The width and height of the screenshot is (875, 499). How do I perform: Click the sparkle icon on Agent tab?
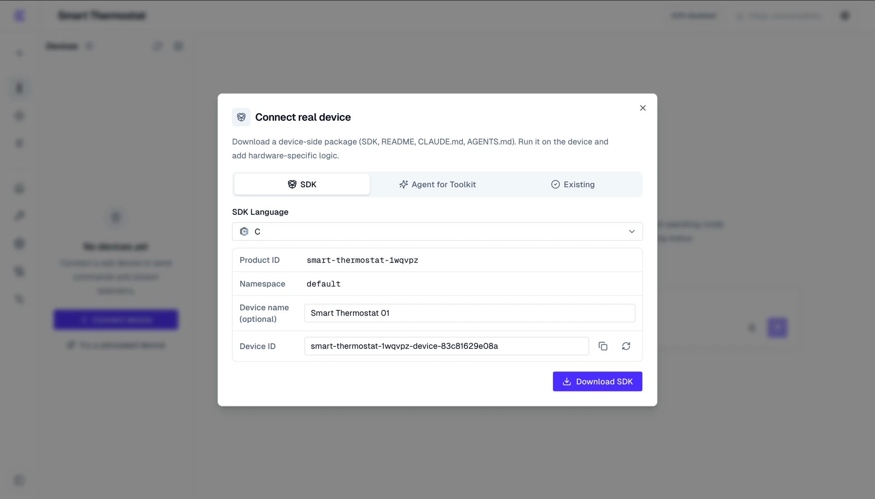[403, 185]
